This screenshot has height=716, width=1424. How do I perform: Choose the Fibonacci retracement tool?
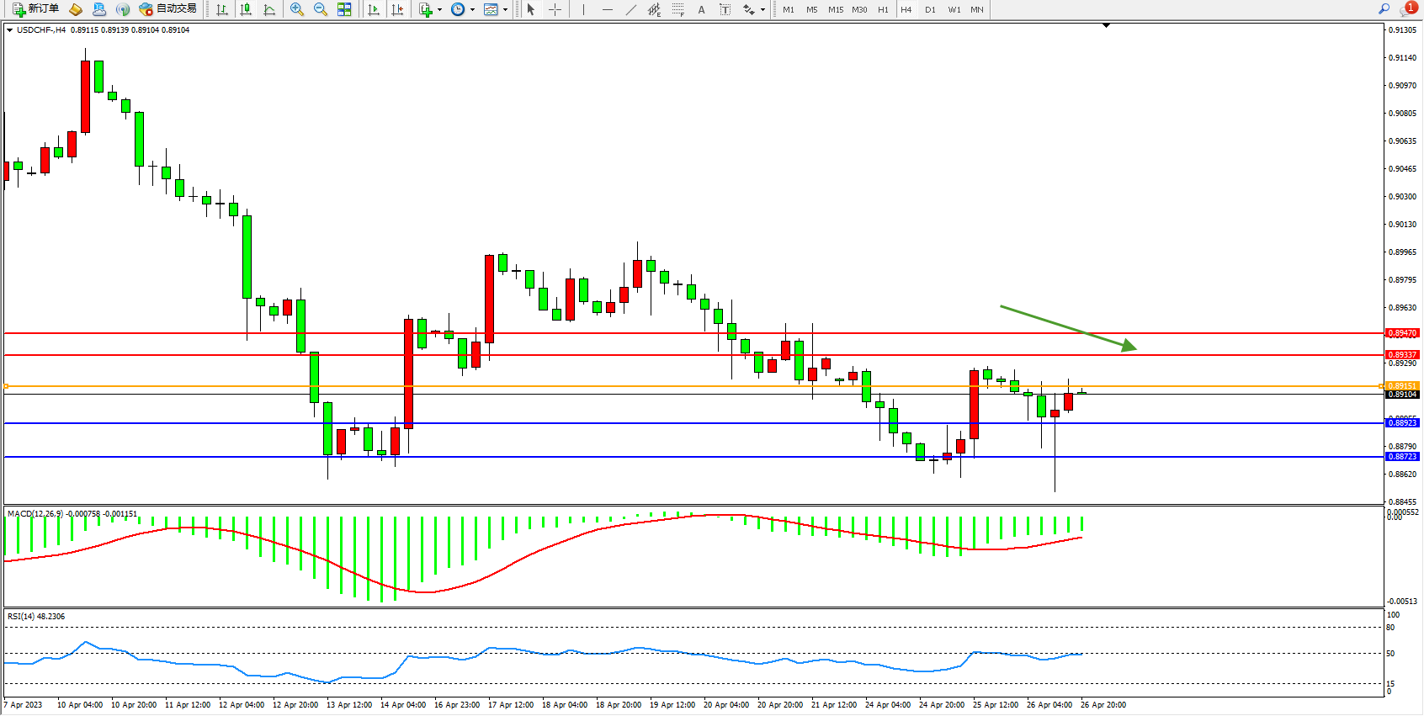coord(678,9)
